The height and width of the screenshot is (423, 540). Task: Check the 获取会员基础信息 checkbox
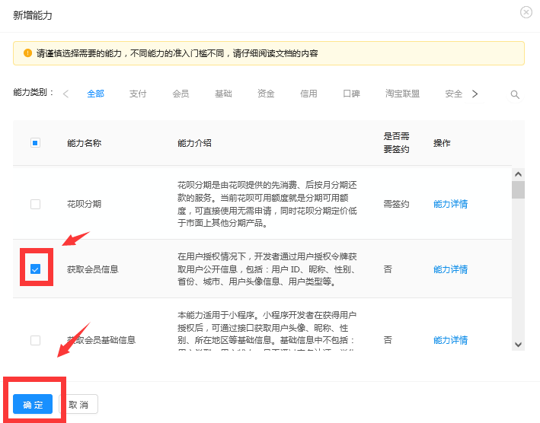[x=35, y=340]
